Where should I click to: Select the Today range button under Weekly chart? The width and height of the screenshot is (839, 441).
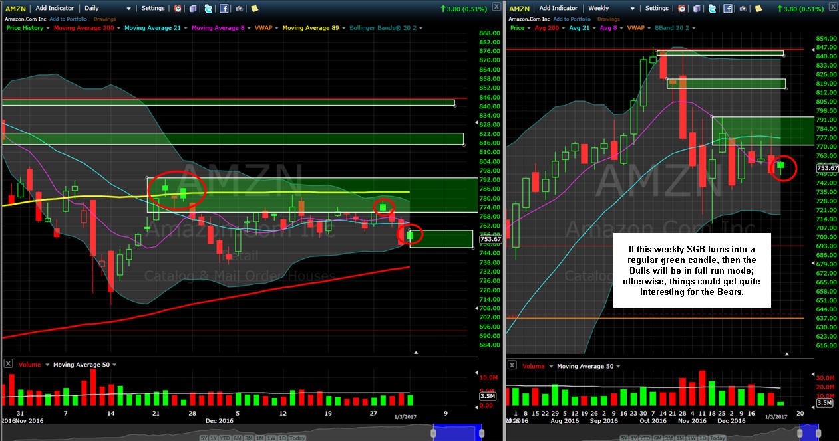(717, 438)
